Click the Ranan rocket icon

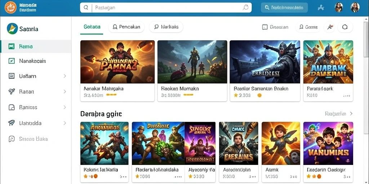tap(11, 92)
